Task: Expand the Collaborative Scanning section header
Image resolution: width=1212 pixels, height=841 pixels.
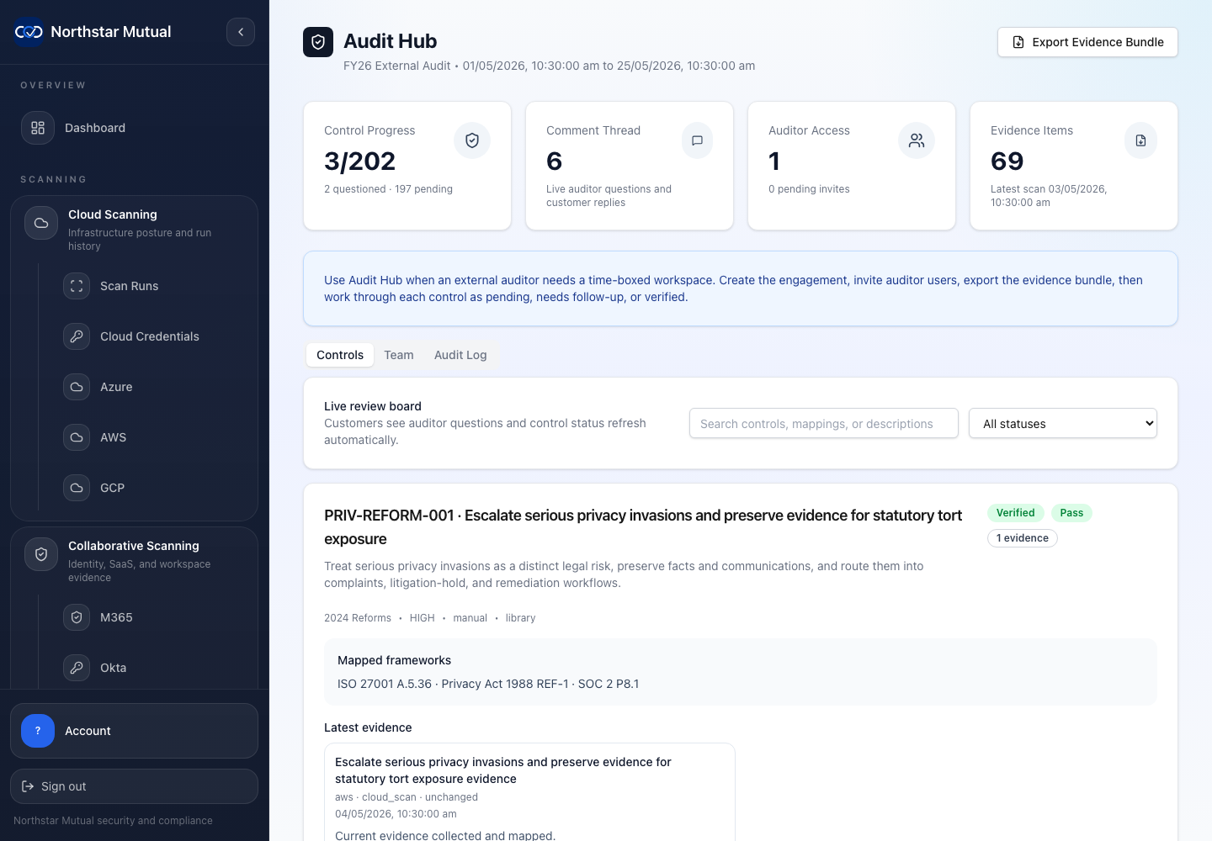Action: [134, 560]
